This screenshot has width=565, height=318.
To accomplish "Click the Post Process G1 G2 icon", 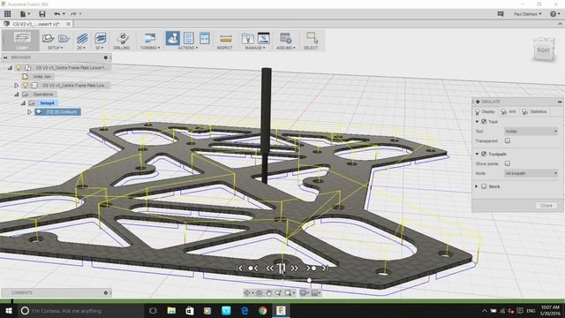I will 188,38.
